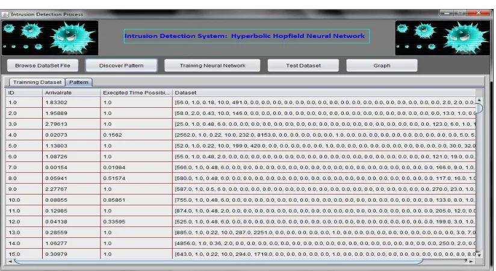Viewport: 496px width, 271px height.
Task: Click the dataset cell starting with [4856.0
Action: click(324, 243)
